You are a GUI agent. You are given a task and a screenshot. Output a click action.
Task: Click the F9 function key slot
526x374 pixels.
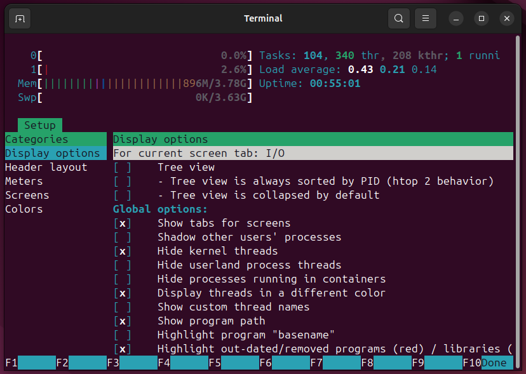pyautogui.click(x=437, y=363)
